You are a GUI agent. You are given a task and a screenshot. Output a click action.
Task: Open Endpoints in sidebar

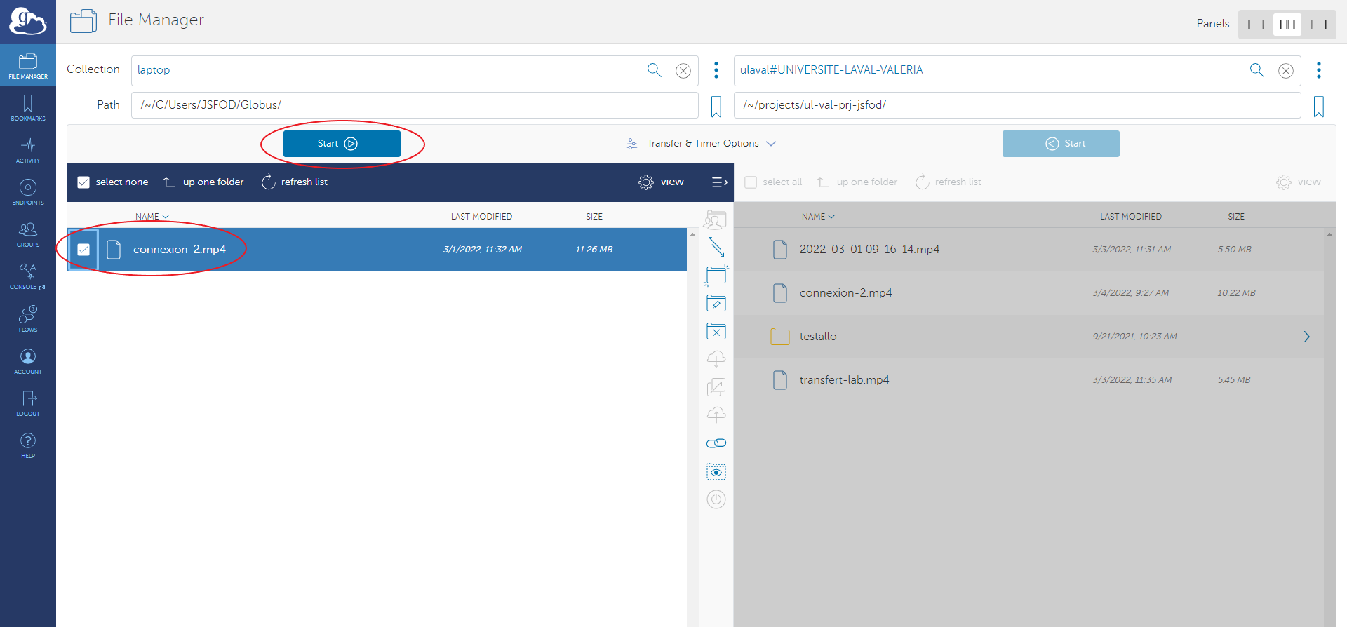[28, 192]
